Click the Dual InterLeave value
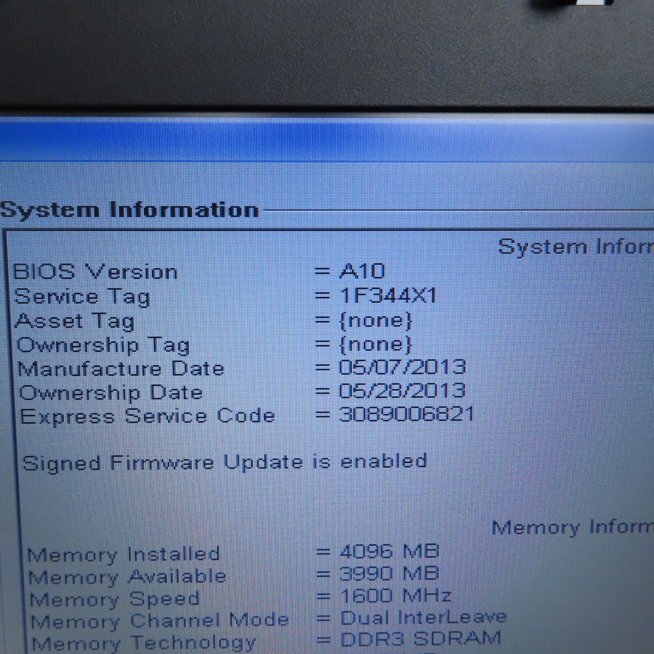Screen dimensions: 654x654 pyautogui.click(x=423, y=617)
